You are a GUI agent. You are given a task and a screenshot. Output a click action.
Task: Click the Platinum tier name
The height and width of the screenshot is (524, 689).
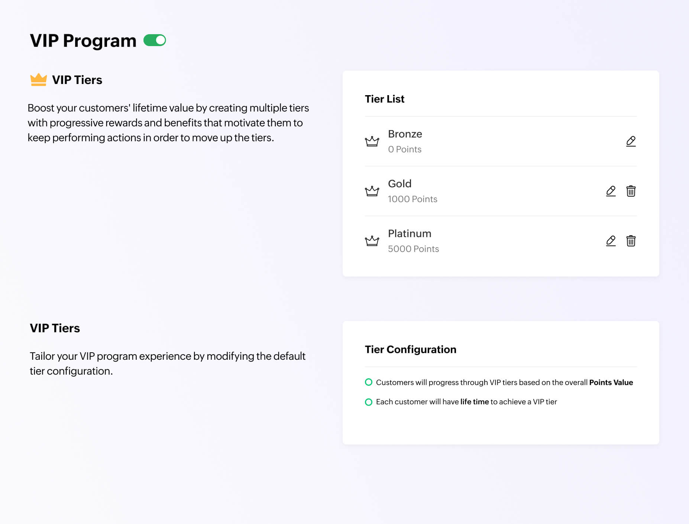(x=410, y=233)
